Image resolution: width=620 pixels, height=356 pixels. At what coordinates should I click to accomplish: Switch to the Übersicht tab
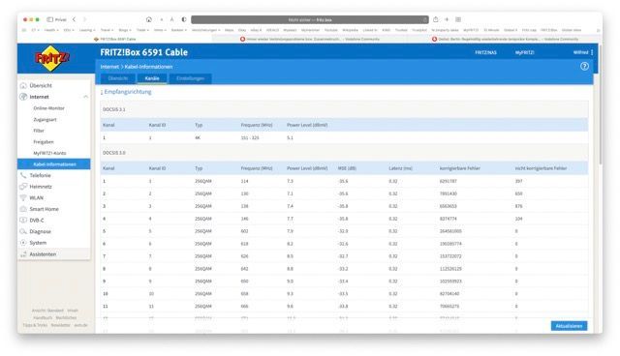pyautogui.click(x=118, y=78)
